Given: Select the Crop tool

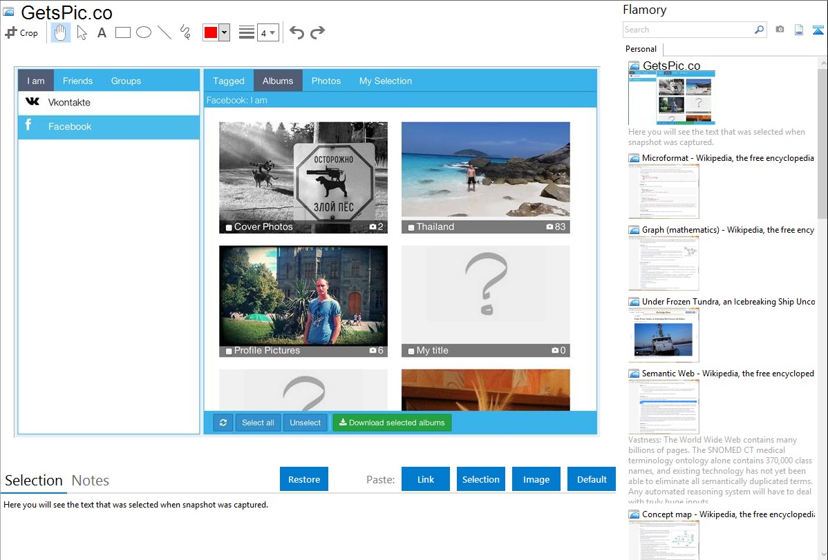Looking at the screenshot, I should (21, 32).
